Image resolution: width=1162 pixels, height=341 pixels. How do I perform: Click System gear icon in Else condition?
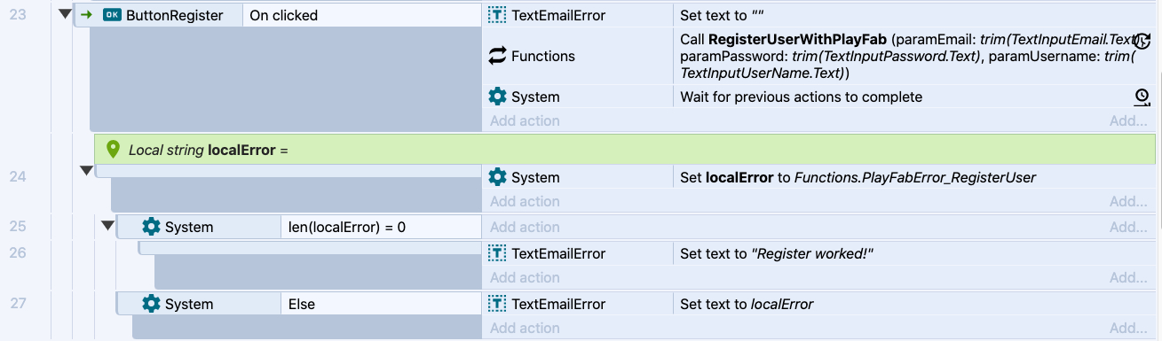pyautogui.click(x=151, y=304)
